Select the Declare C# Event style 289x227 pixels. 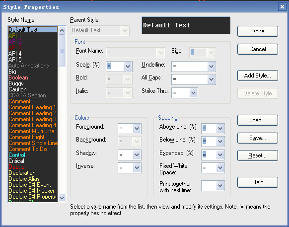pyautogui.click(x=33, y=185)
